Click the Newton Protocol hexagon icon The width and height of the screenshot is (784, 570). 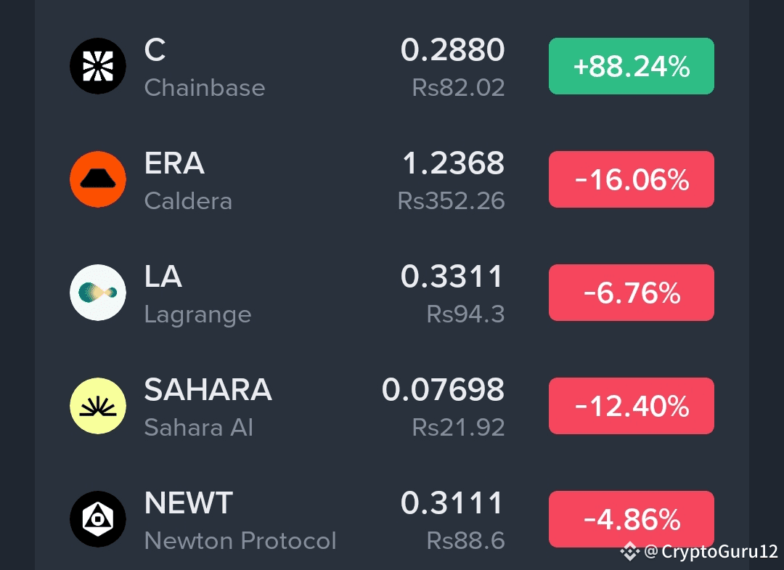pos(98,519)
